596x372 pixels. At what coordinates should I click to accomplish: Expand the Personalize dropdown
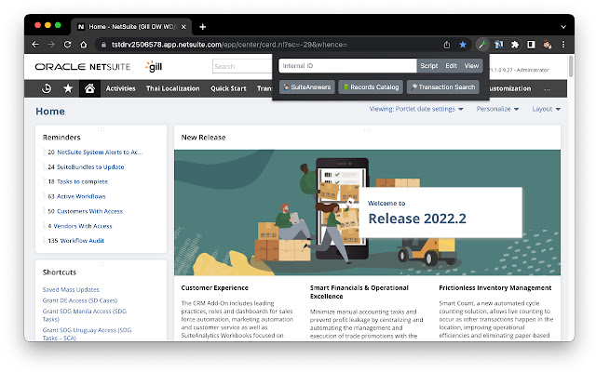tap(497, 109)
